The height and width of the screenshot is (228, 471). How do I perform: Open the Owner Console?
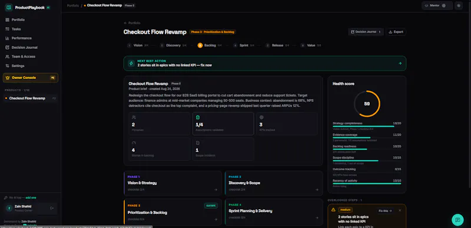[x=31, y=78]
